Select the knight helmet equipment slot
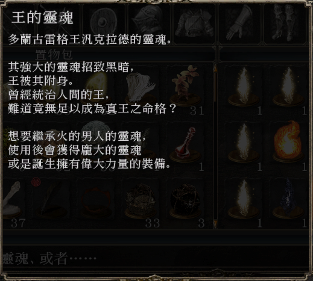313x281 pixels. tap(149, 23)
